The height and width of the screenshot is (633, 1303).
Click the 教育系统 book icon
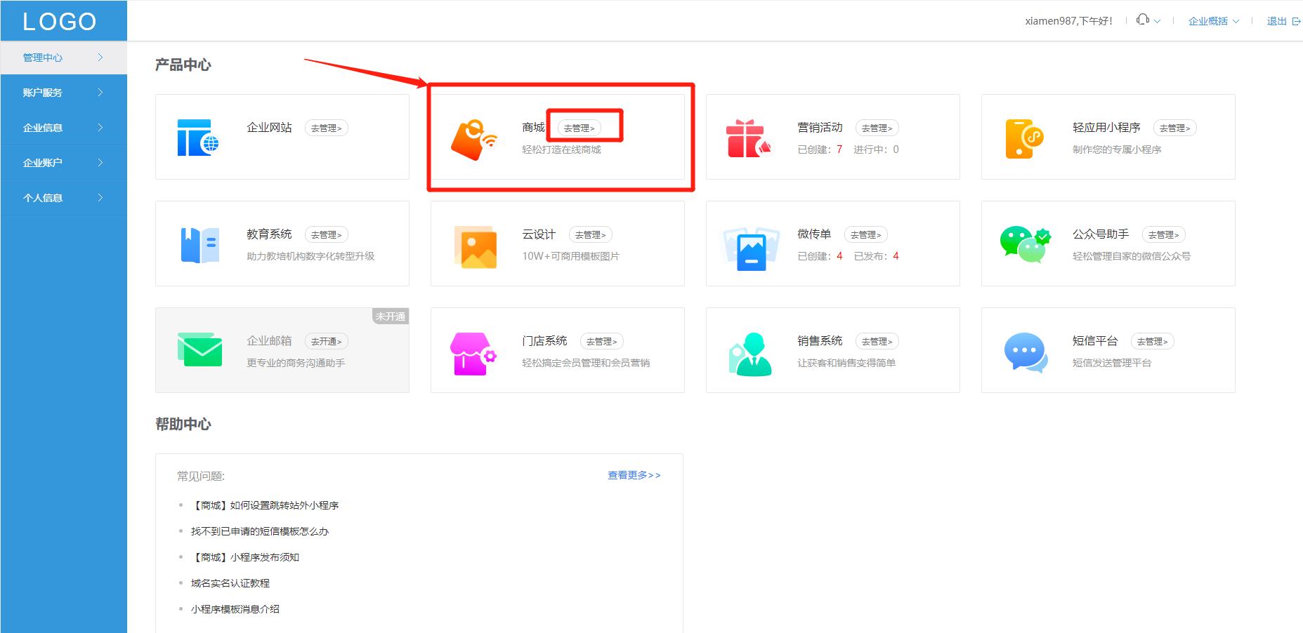(x=199, y=244)
